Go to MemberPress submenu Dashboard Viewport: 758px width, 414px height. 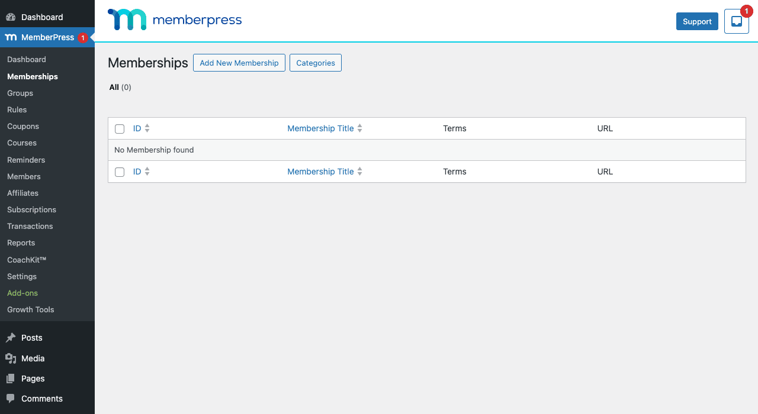coord(27,59)
